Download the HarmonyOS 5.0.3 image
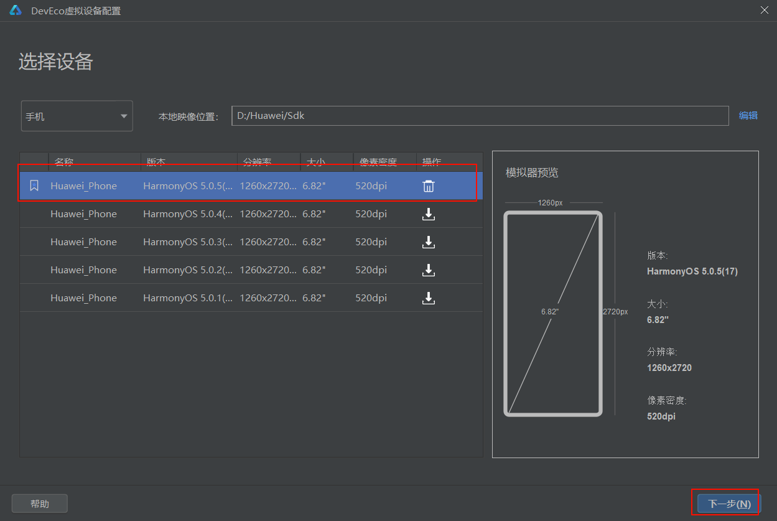Image resolution: width=777 pixels, height=521 pixels. coord(428,242)
